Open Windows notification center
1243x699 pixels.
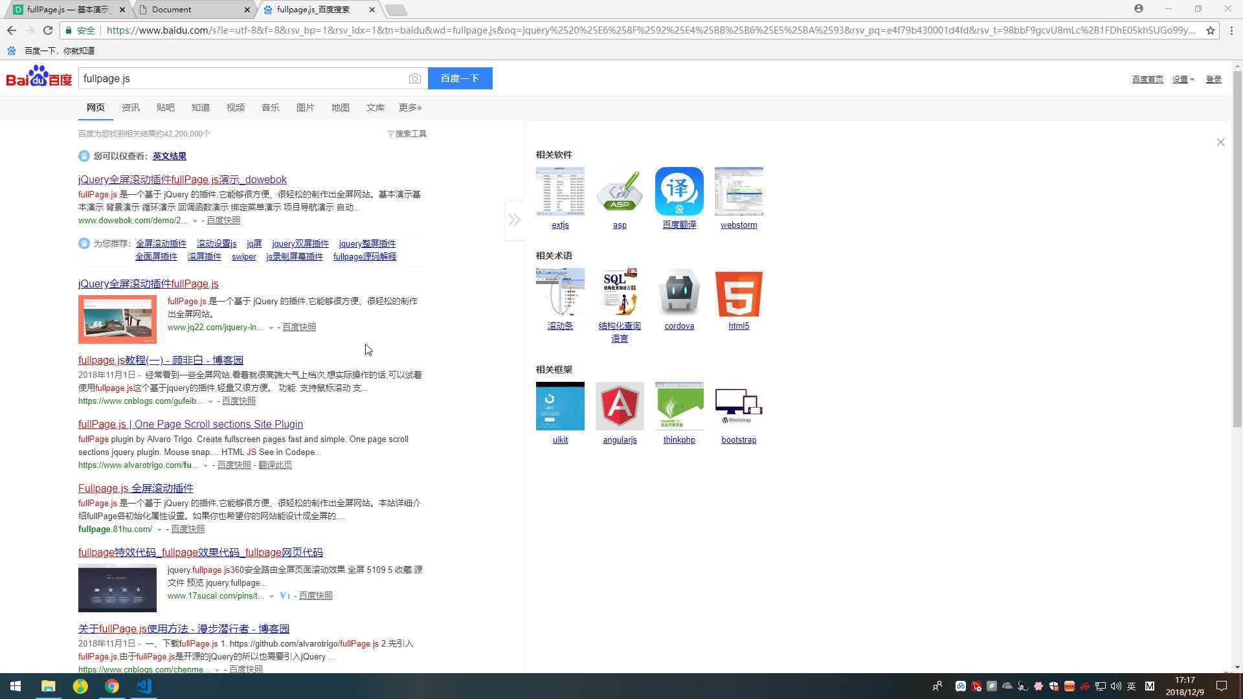(1222, 686)
